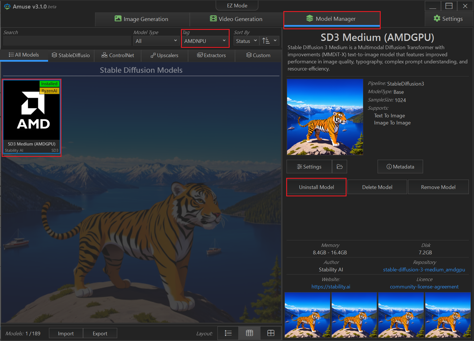Open the Tag dropdown showing AMDNPU
The height and width of the screenshot is (341, 474).
205,41
